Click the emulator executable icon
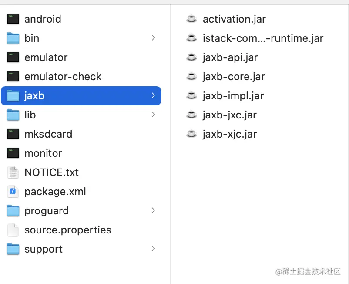The image size is (349, 284). click(13, 57)
